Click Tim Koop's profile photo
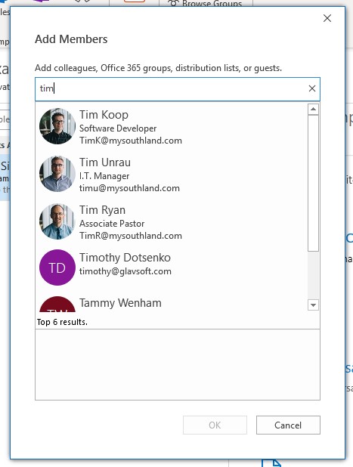 [x=57, y=126]
